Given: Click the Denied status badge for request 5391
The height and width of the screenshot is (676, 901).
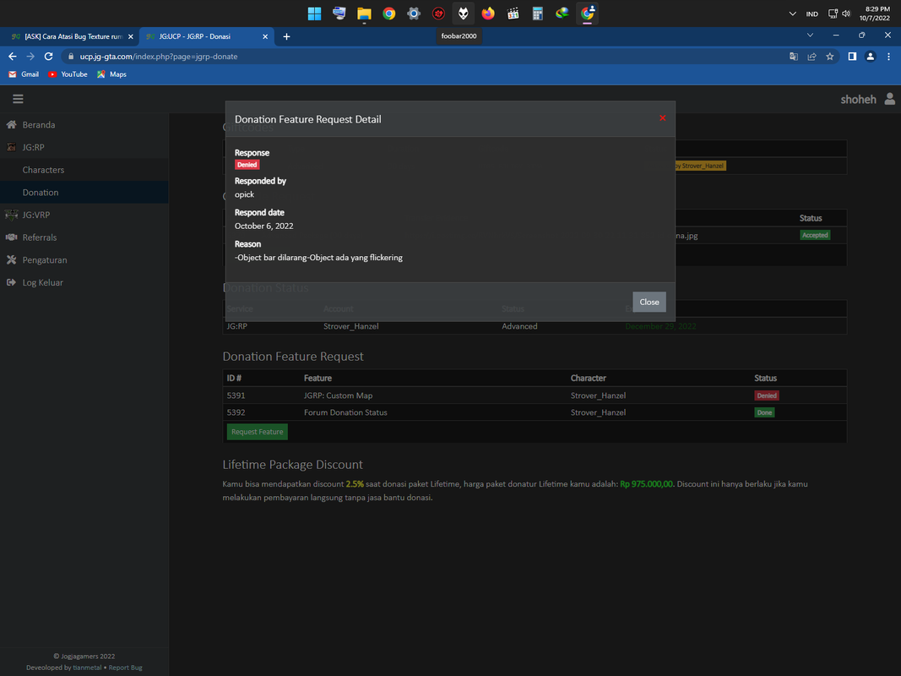Looking at the screenshot, I should (767, 395).
